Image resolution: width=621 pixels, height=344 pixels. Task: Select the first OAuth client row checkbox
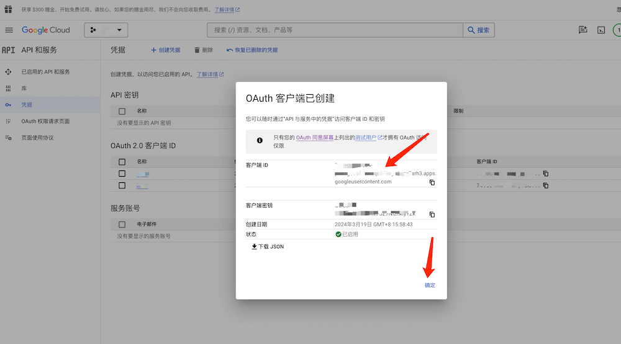(x=122, y=174)
